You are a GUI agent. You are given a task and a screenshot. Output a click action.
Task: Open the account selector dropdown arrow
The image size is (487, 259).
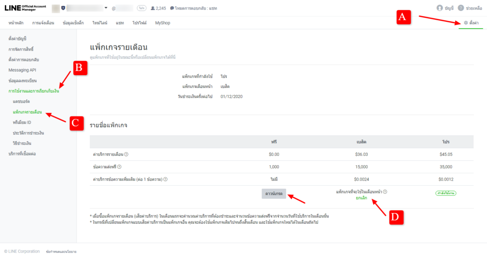pyautogui.click(x=106, y=8)
